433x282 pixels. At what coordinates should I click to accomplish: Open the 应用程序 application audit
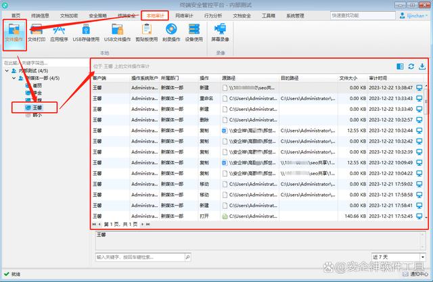pyautogui.click(x=59, y=33)
